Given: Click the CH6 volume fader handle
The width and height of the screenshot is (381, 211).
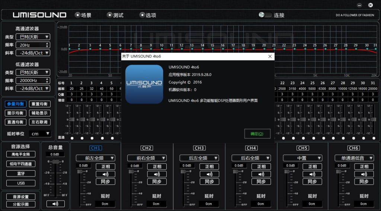Looking at the screenshot, I should coord(339,171).
